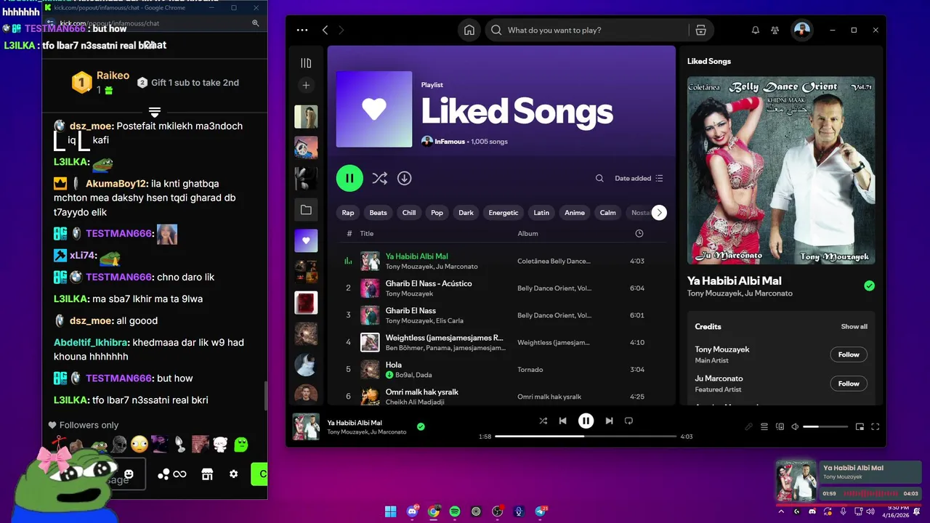Show all credits
This screenshot has width=930, height=523.
coord(854,327)
